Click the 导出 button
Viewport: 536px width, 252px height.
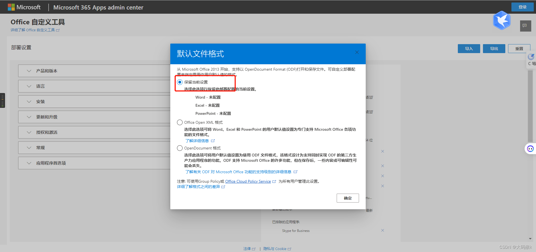(x=494, y=49)
